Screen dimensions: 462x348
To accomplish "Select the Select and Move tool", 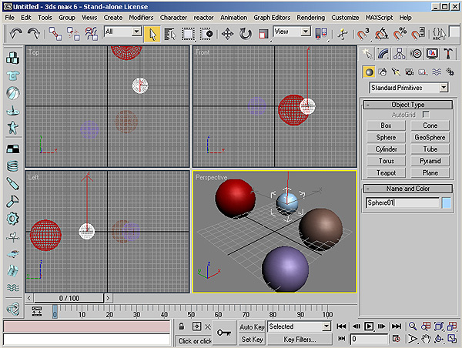I will [228, 33].
